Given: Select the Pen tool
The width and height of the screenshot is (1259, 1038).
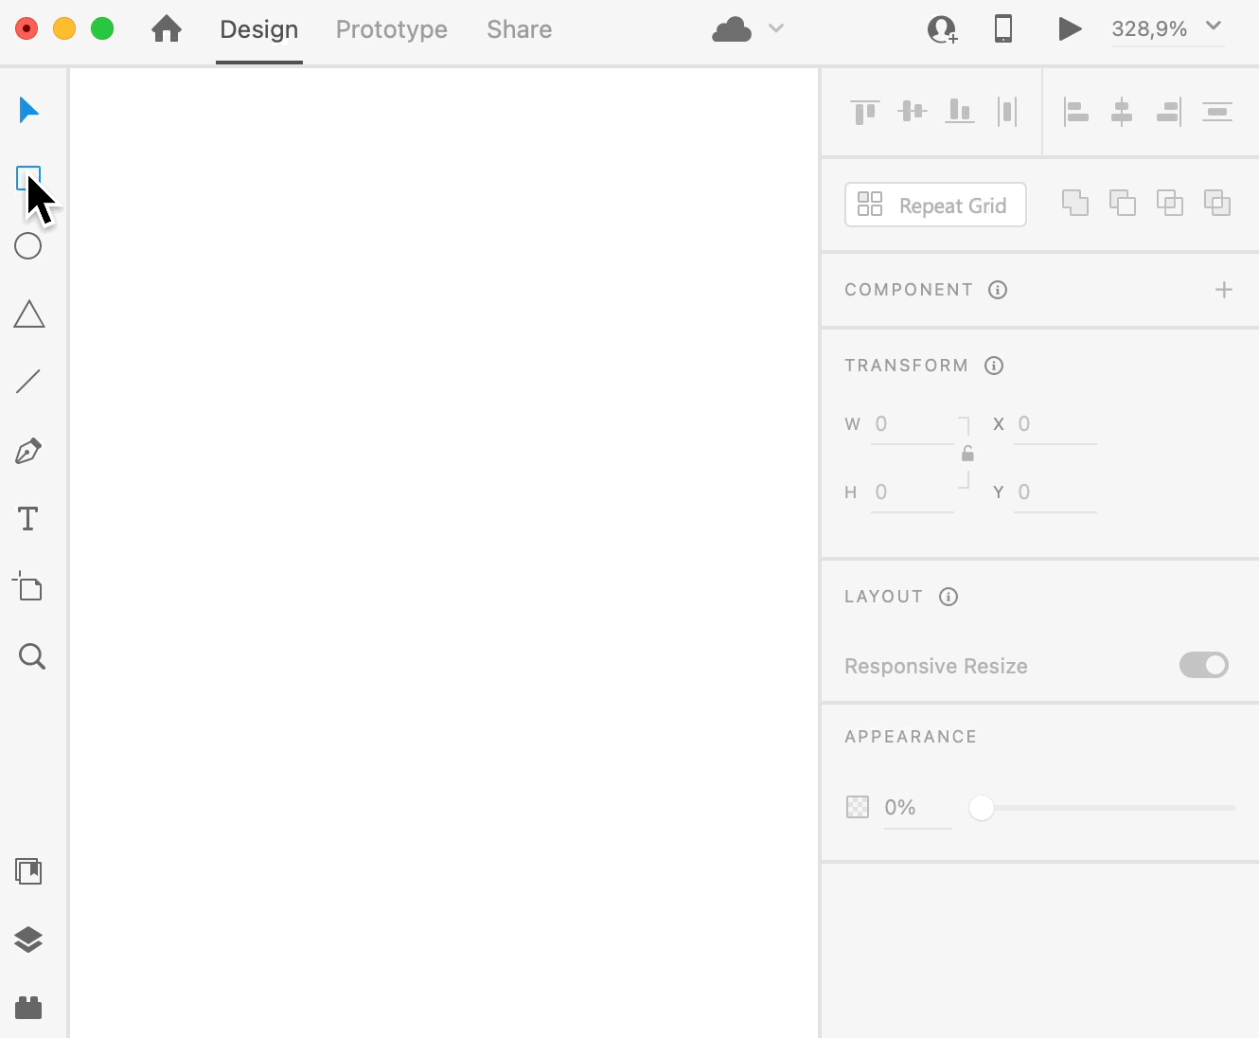Looking at the screenshot, I should click(28, 451).
